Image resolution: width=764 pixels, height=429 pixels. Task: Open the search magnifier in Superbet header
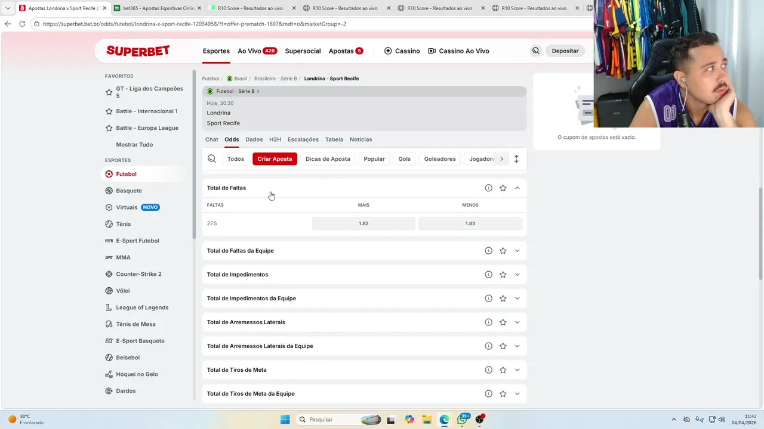tap(536, 51)
